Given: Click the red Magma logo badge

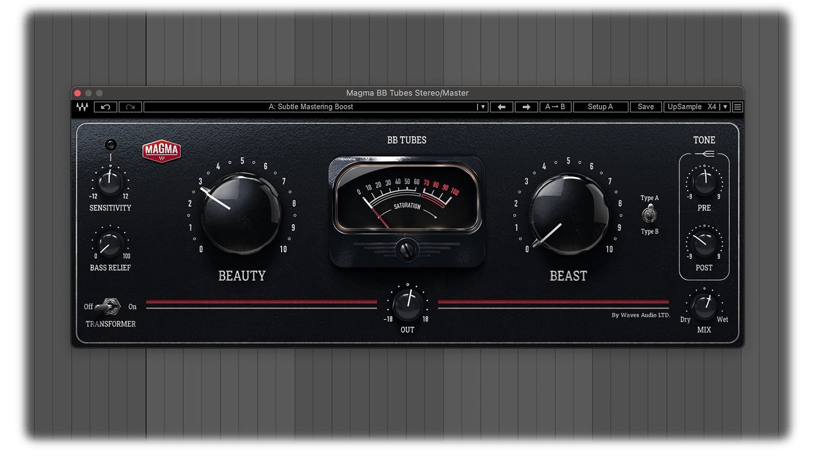Looking at the screenshot, I should click(161, 151).
